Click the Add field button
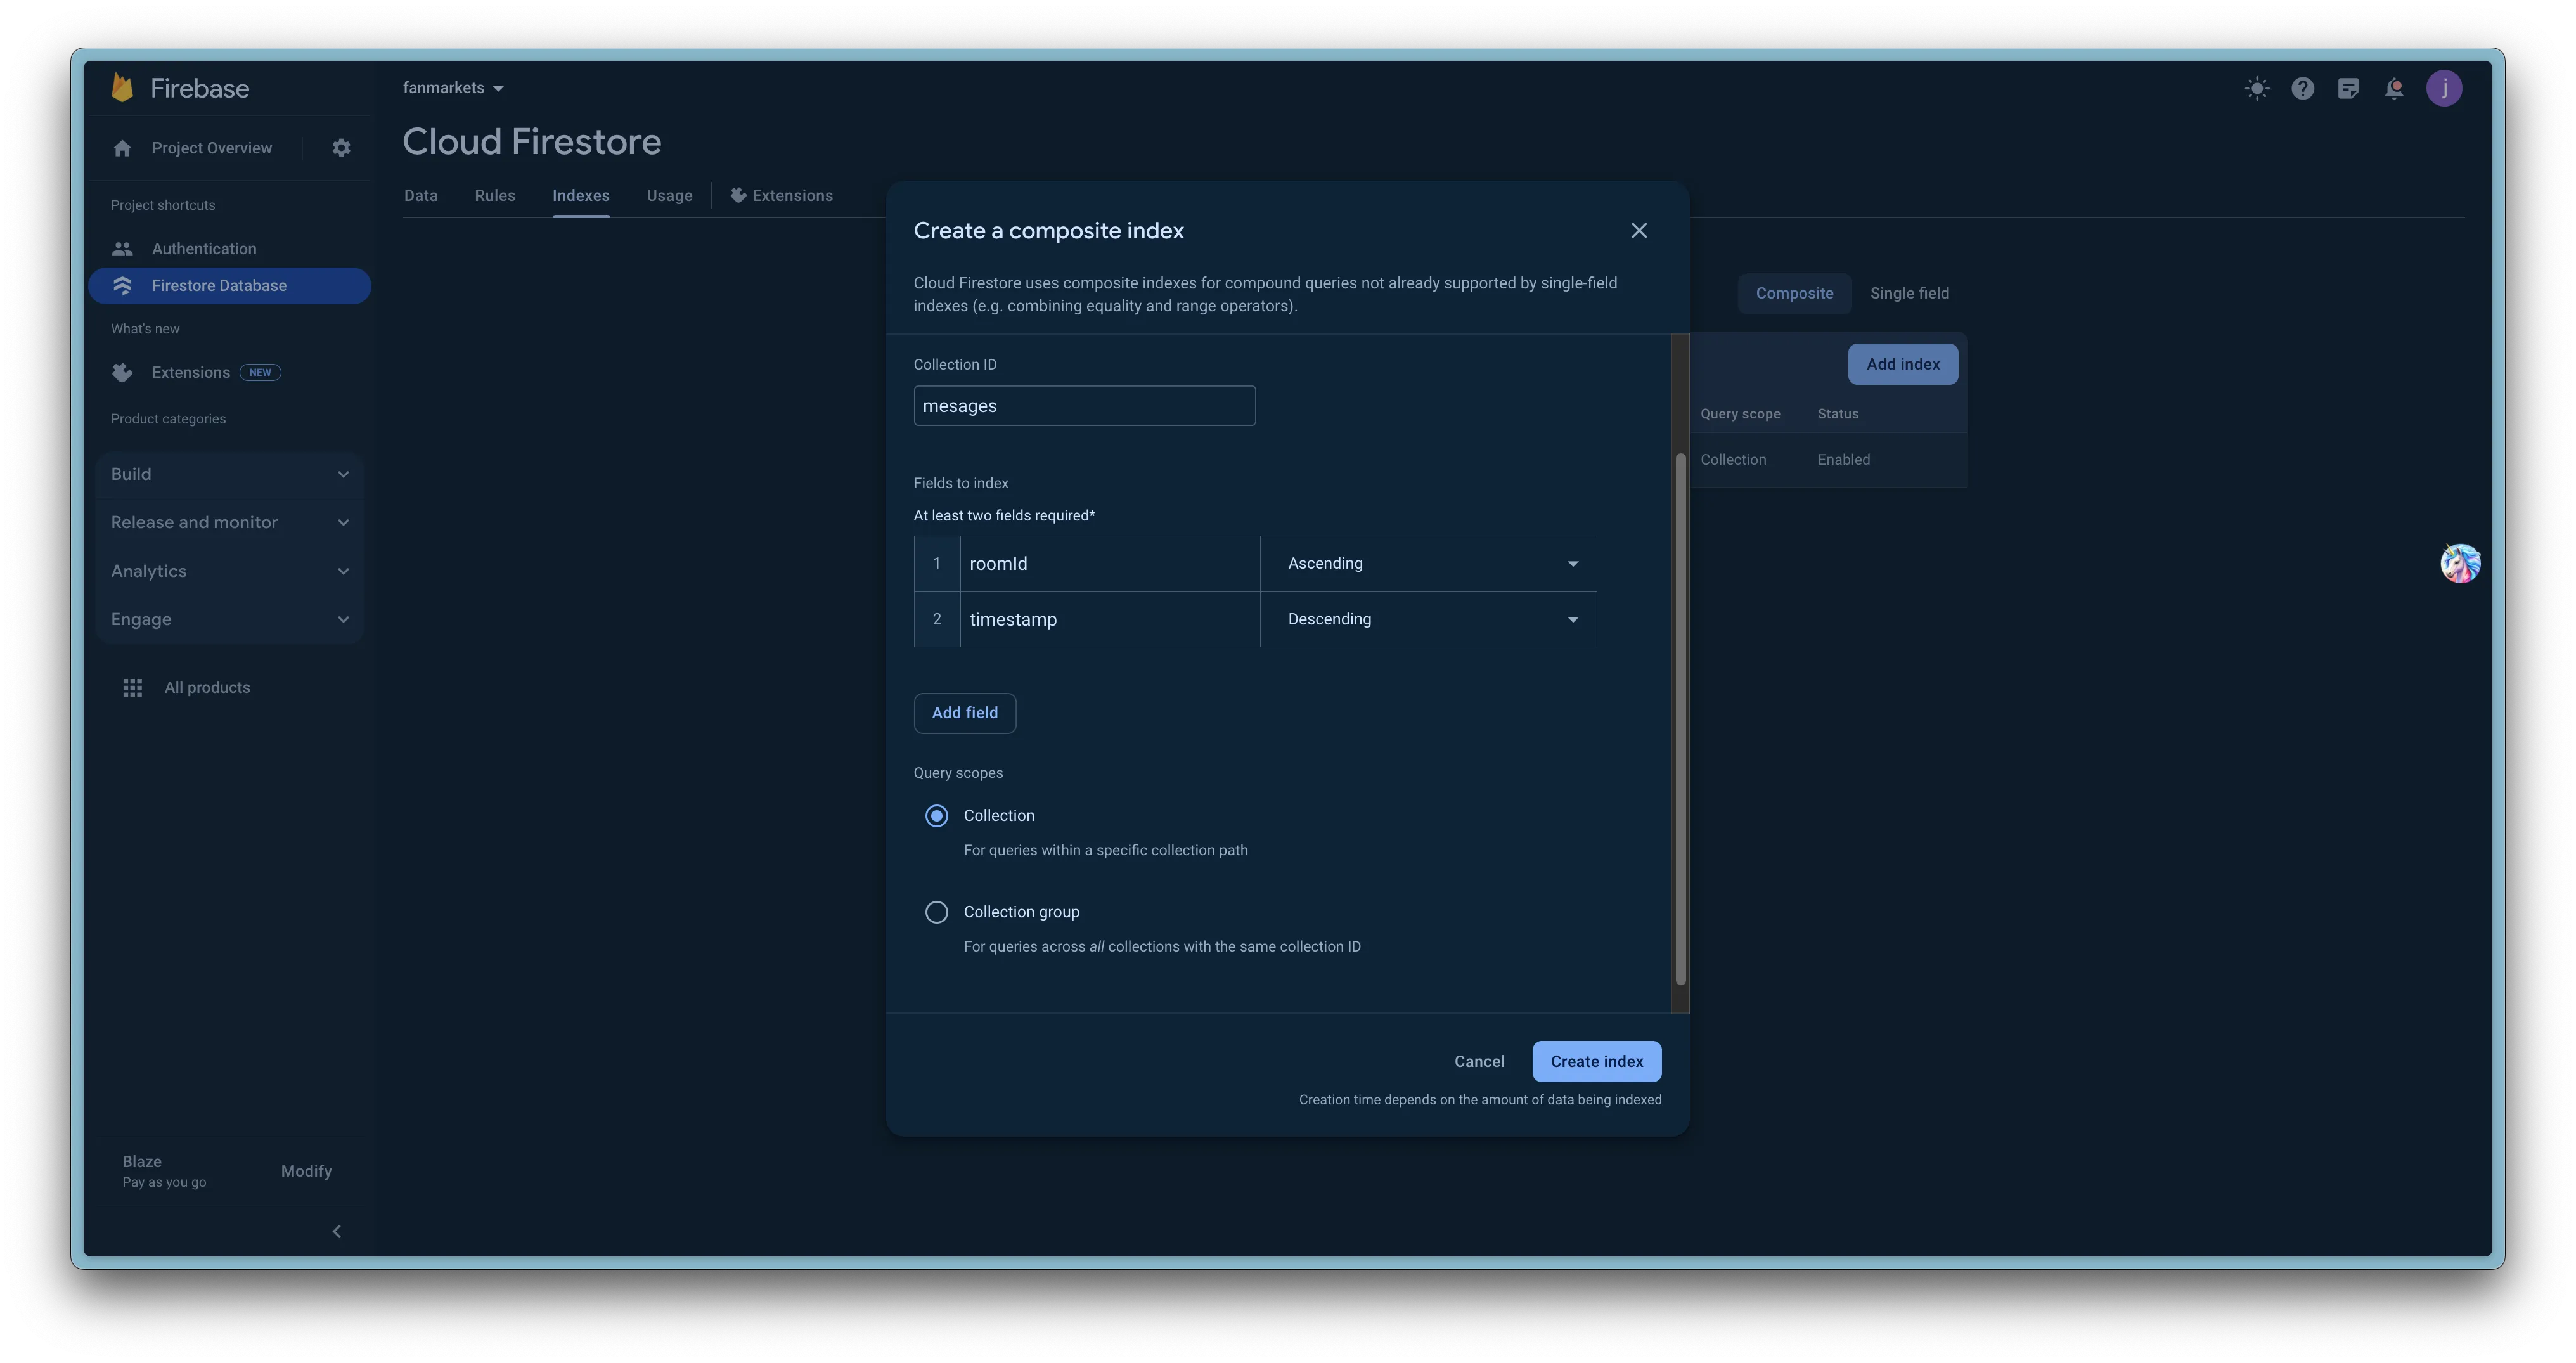This screenshot has height=1363, width=2576. pyautogui.click(x=964, y=713)
